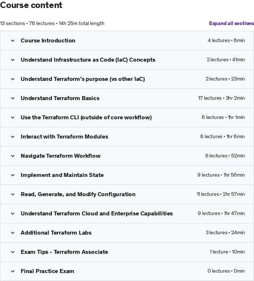Click chevron beside Understand Terraform's purpose
Screen dimensions: 254x281
point(13,79)
